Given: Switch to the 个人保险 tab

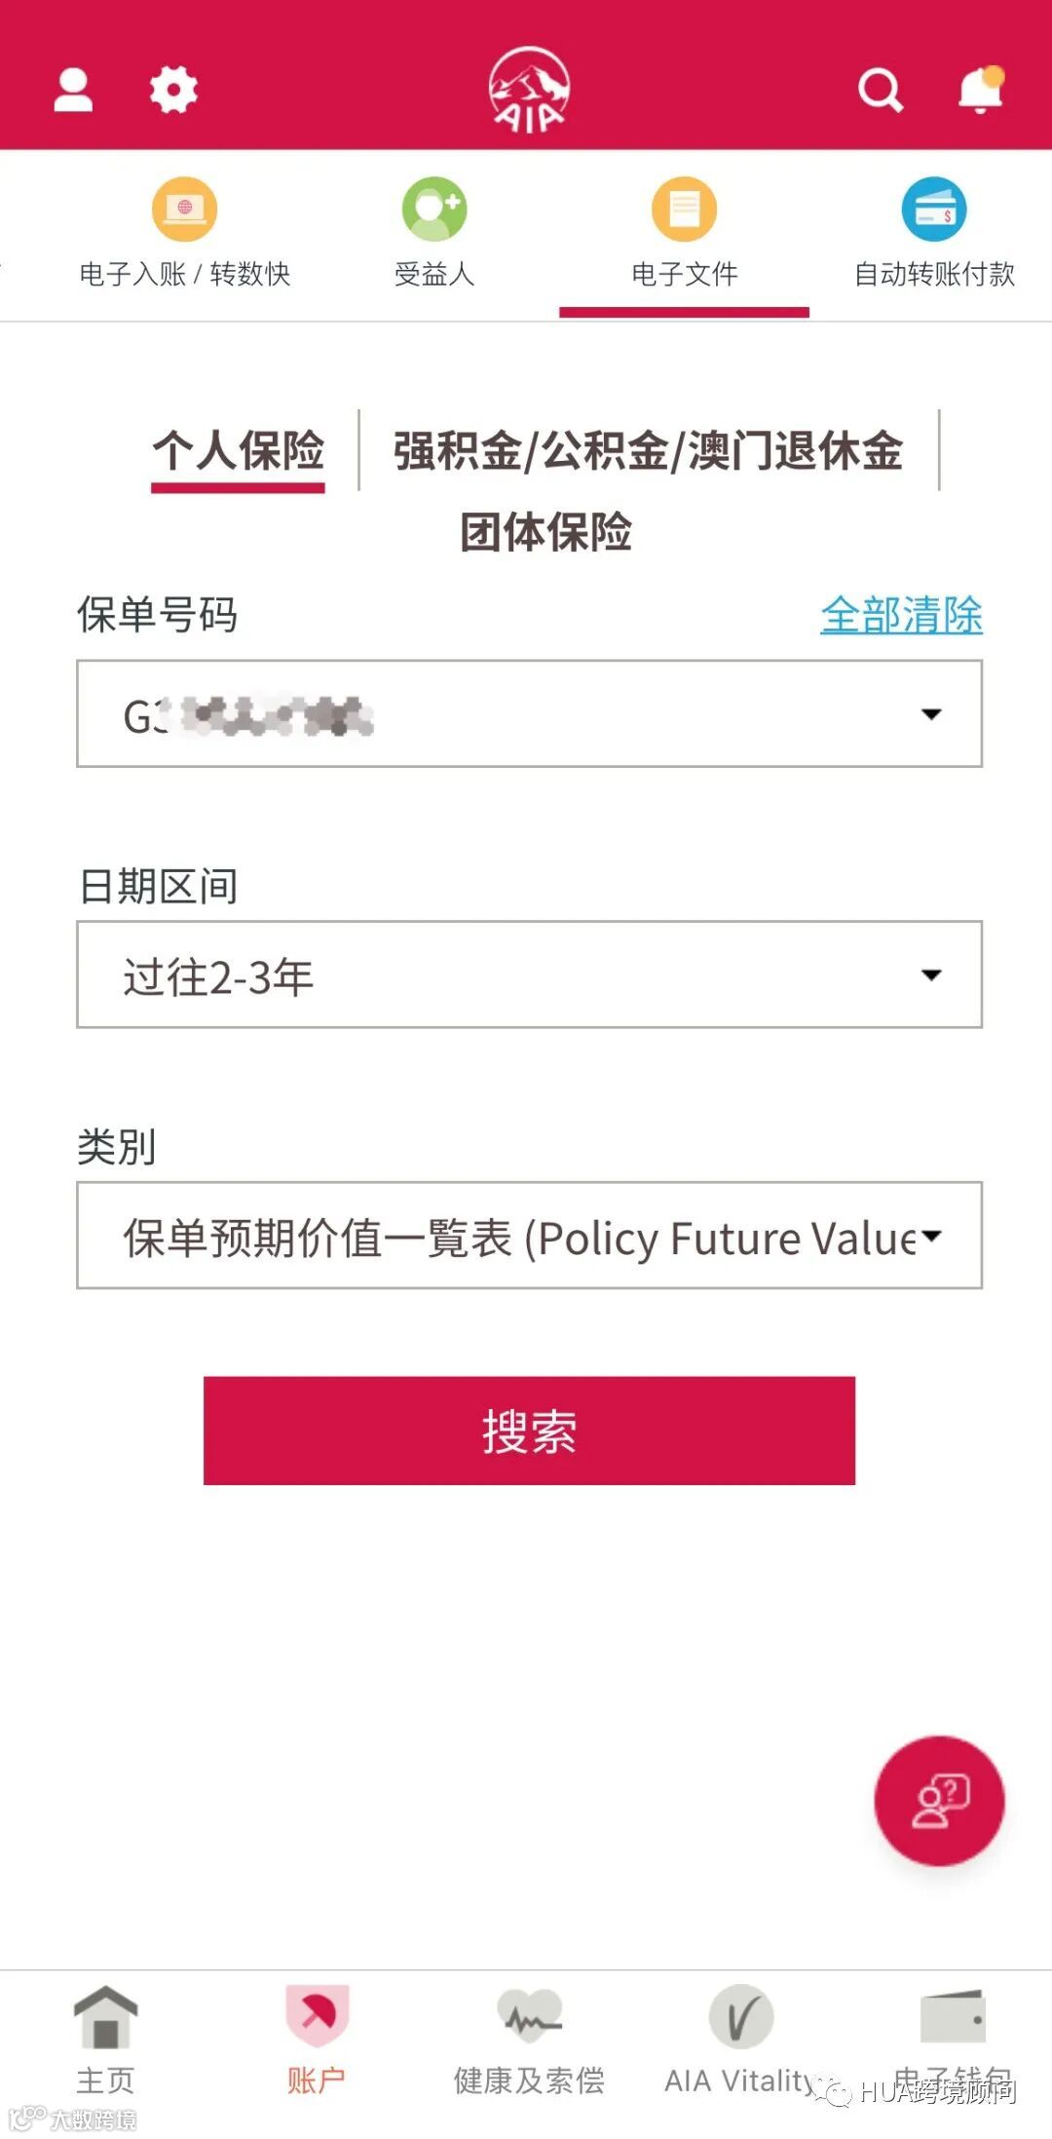Looking at the screenshot, I should [x=239, y=451].
